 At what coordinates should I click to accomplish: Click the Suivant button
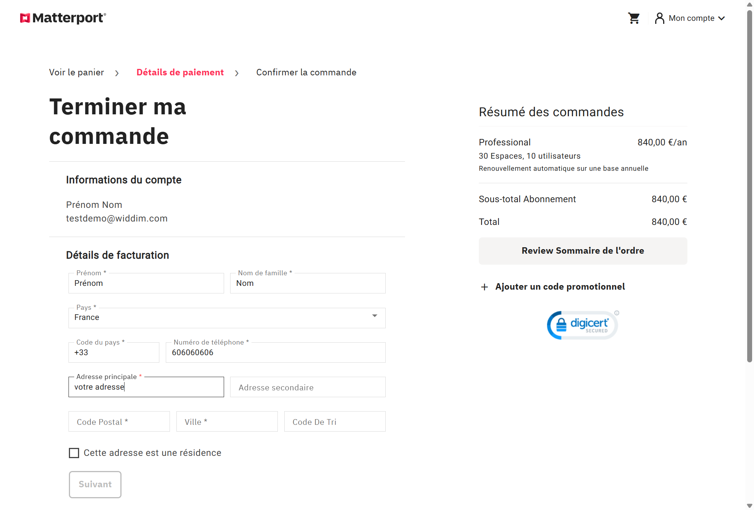(x=95, y=485)
